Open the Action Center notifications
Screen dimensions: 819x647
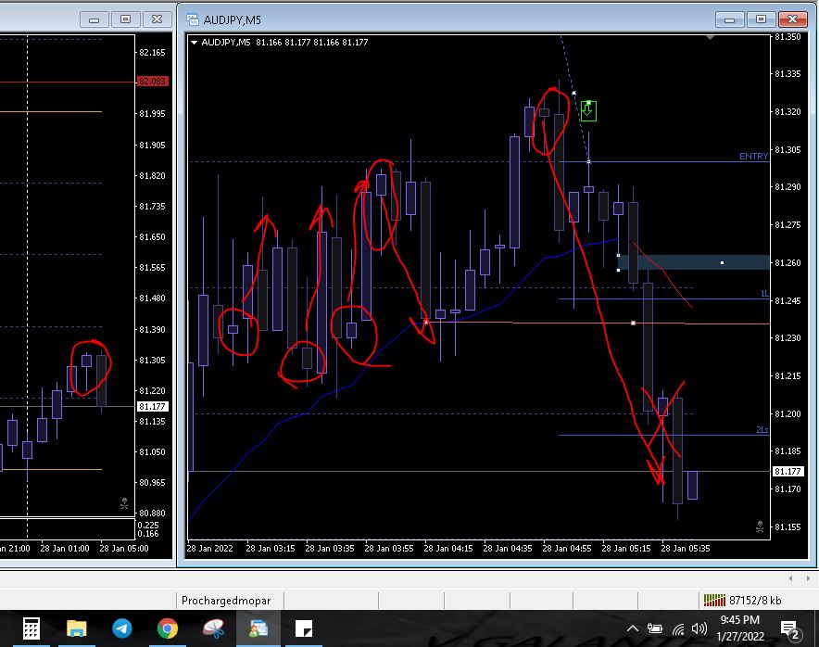791,629
